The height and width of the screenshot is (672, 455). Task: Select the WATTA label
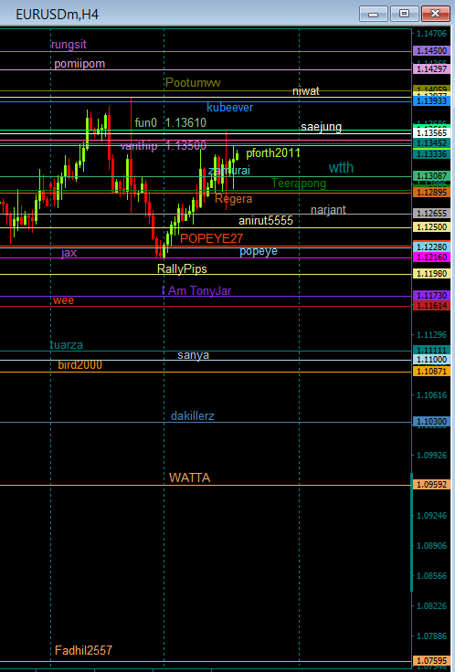tap(189, 478)
